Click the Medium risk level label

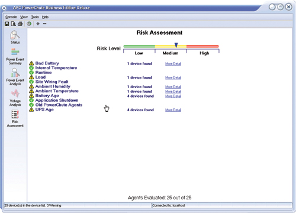tap(170, 53)
